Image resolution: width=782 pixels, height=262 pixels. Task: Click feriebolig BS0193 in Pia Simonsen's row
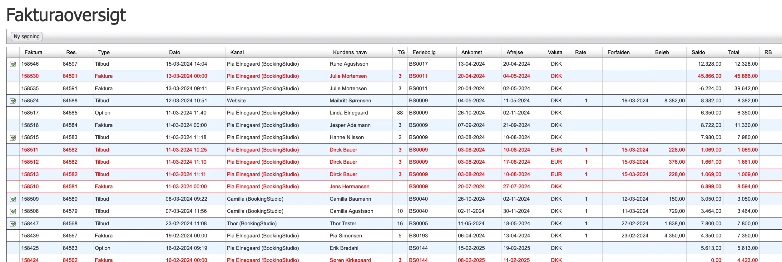pos(418,236)
